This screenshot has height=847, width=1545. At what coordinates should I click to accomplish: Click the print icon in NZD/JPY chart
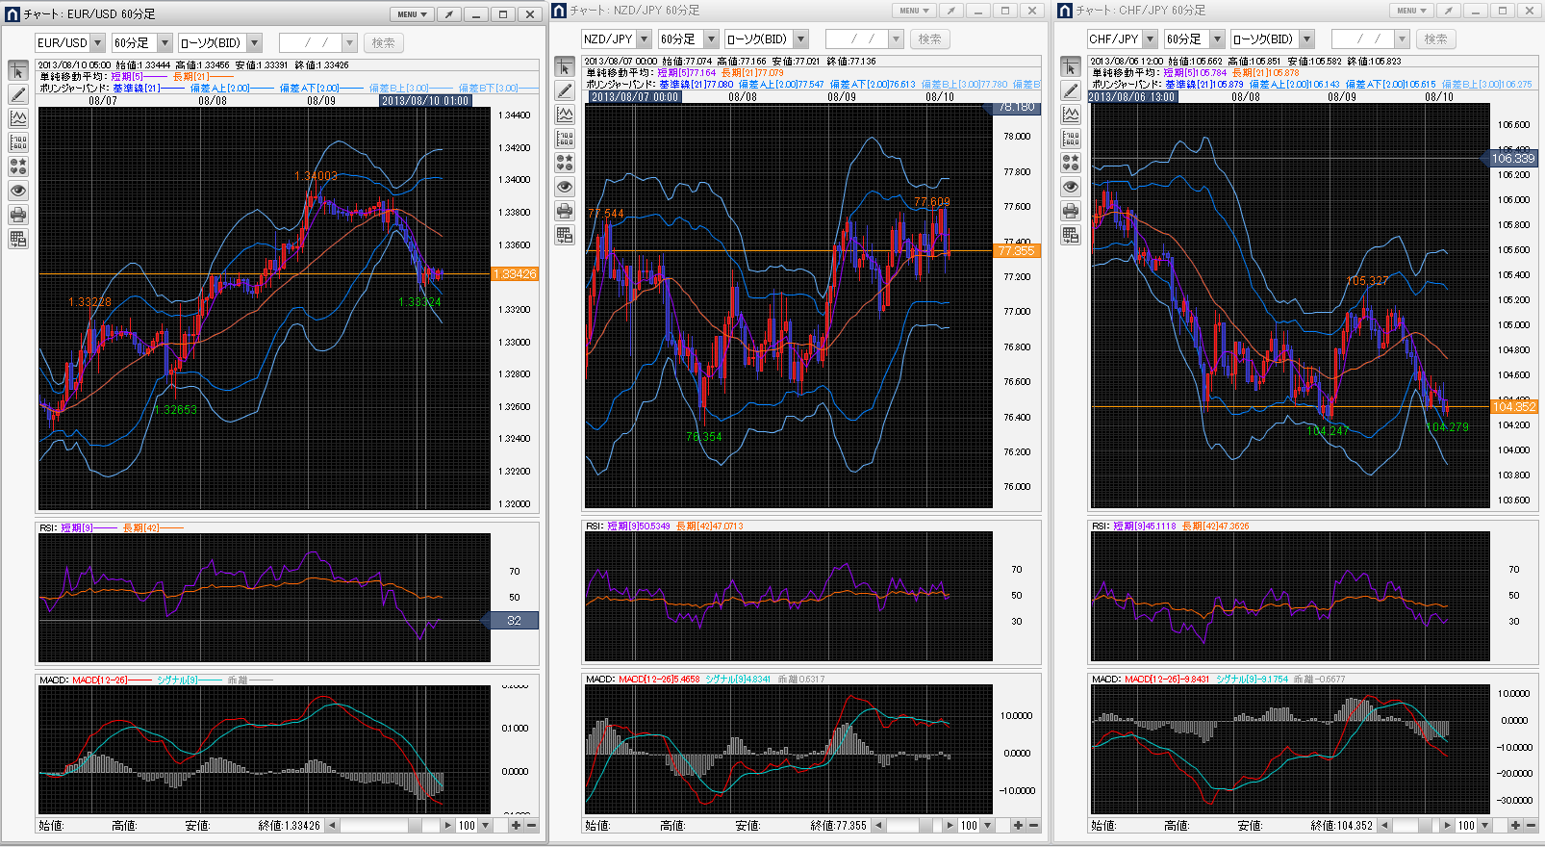pos(565,211)
